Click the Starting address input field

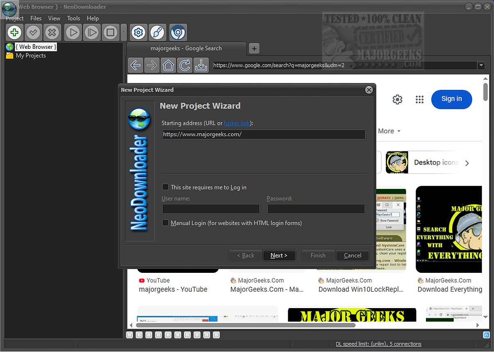click(x=264, y=134)
